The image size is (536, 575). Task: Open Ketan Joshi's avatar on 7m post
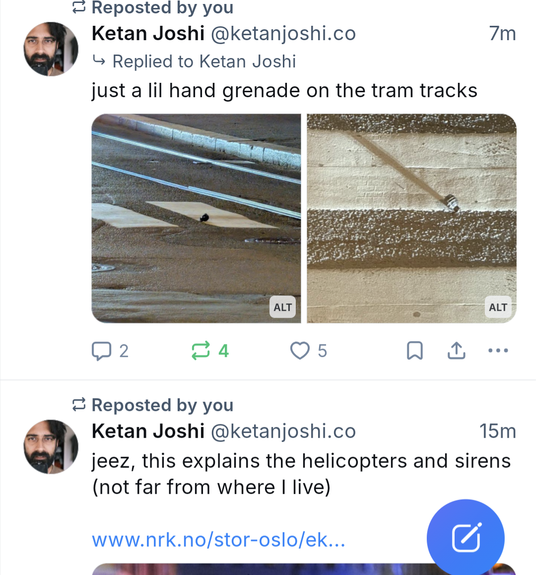coord(51,49)
